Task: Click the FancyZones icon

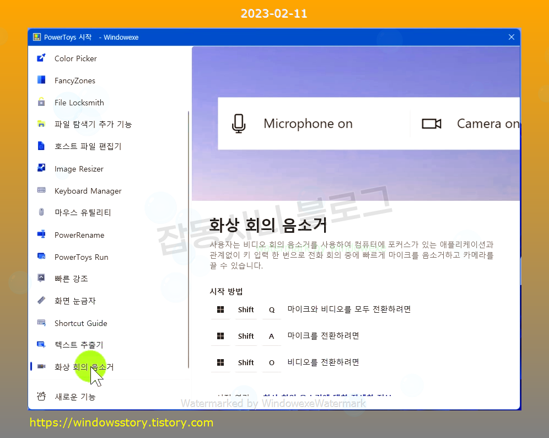Action: pos(41,80)
